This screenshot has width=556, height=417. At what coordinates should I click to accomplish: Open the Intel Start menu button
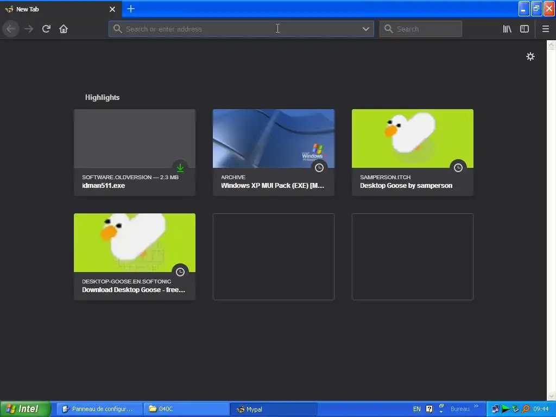[x=25, y=409]
